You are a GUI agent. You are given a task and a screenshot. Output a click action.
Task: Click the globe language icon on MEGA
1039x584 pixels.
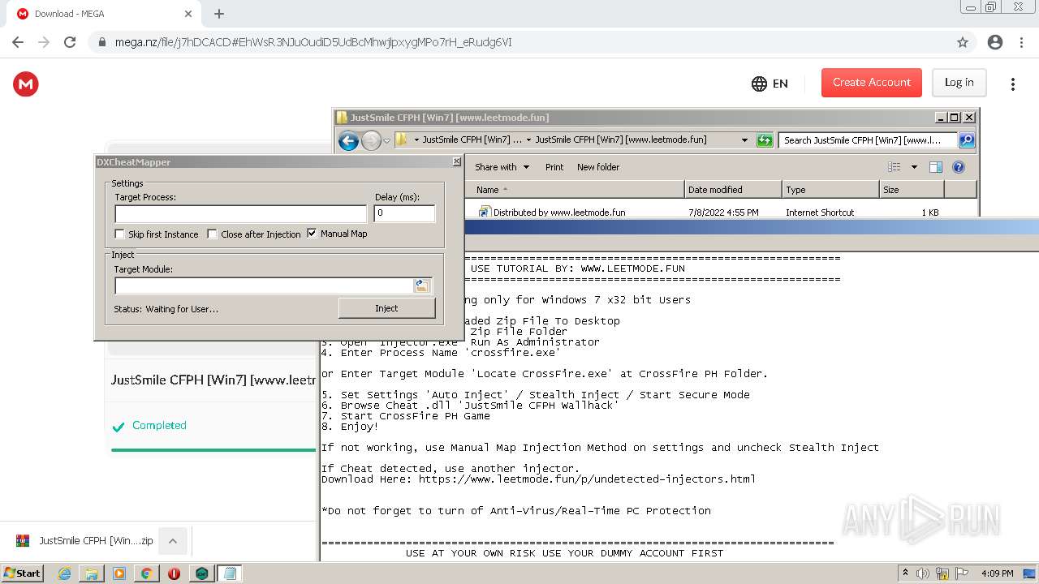coord(759,84)
